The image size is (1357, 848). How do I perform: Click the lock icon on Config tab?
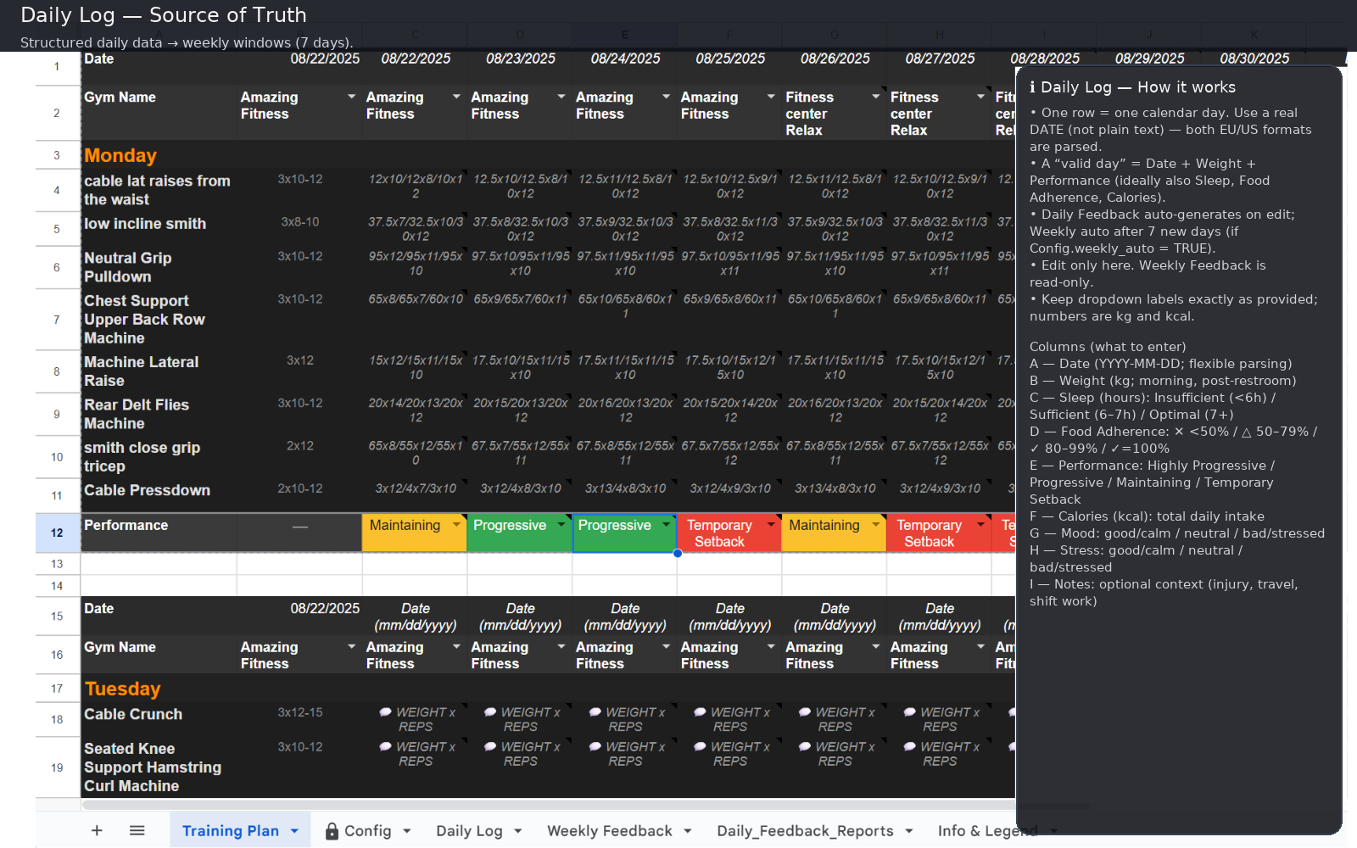[332, 831]
